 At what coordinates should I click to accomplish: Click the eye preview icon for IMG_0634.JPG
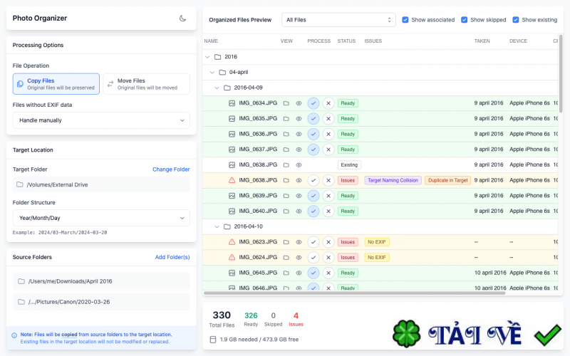tap(299, 103)
